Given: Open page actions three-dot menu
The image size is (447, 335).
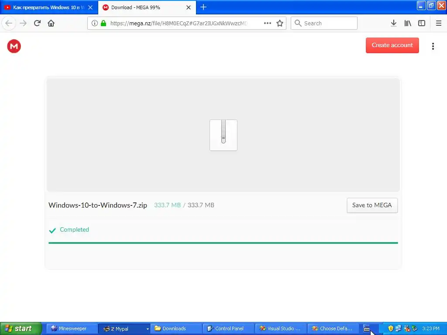Looking at the screenshot, I should click(x=268, y=23).
